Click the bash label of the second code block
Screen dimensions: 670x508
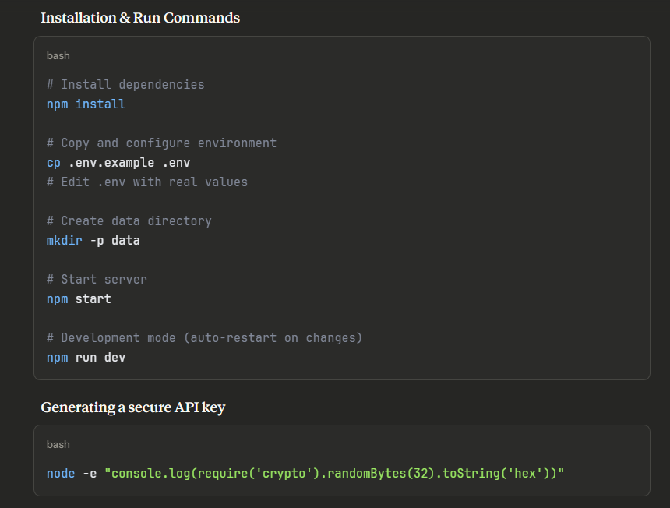(x=58, y=444)
